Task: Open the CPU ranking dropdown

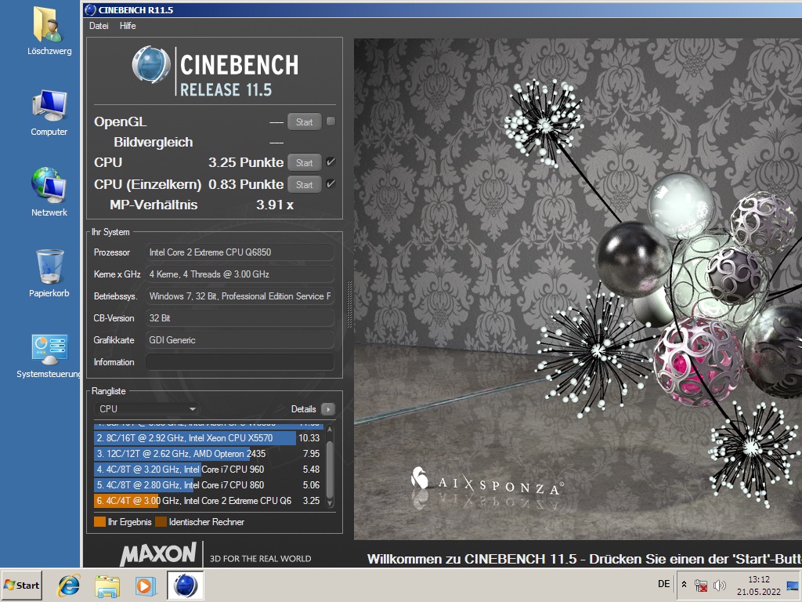Action: coord(146,409)
